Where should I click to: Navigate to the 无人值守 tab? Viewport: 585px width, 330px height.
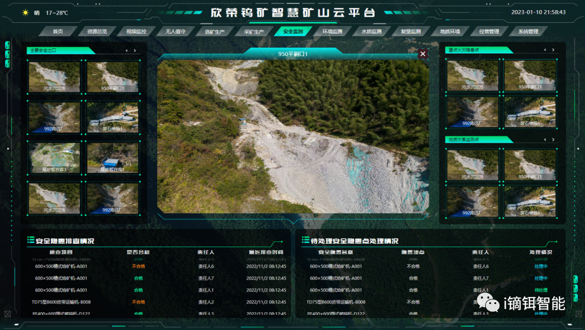[x=175, y=31]
